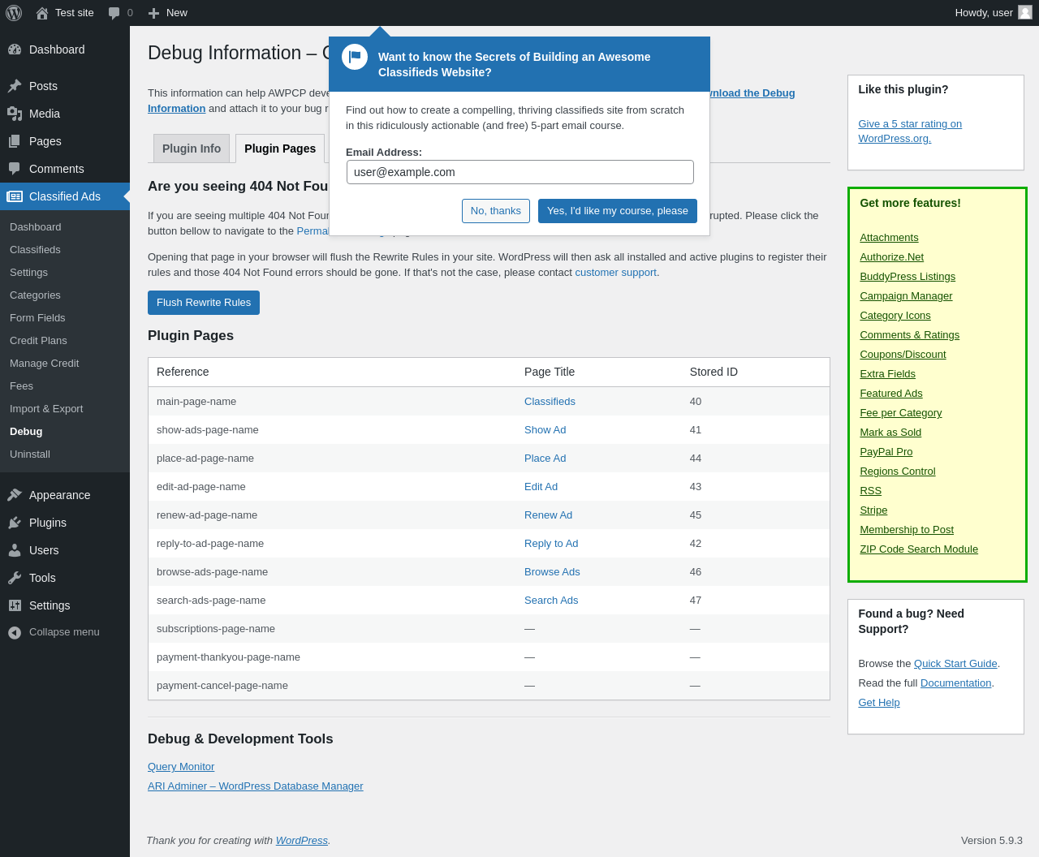This screenshot has width=1039, height=857.
Task: Dismiss popup with No, thanks
Action: (496, 211)
